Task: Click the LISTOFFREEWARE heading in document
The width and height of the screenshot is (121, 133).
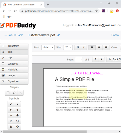Action: (x=87, y=73)
